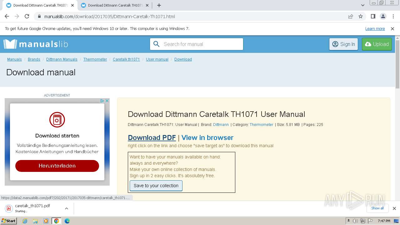This screenshot has height=225, width=400.
Task: Open the caretalk_th1071.pdf download item
Action: (x=32, y=208)
